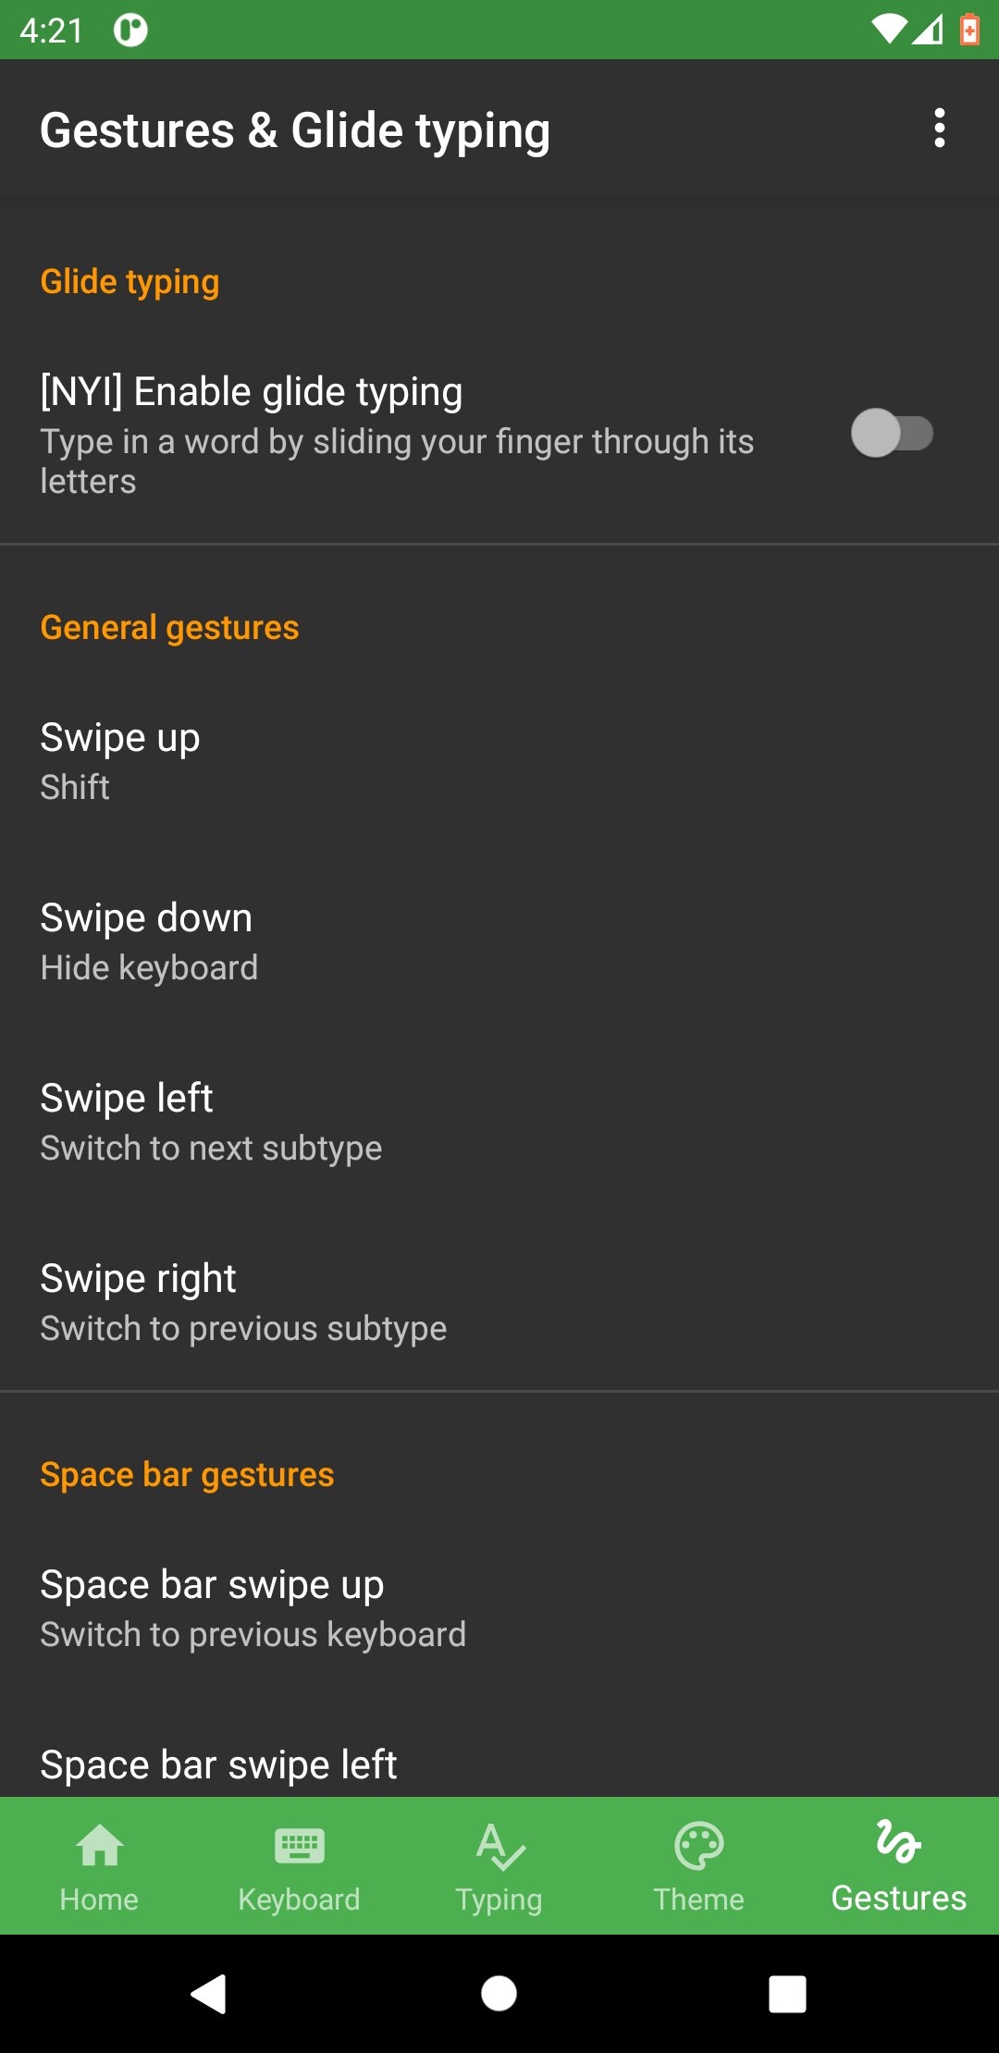Toggle the Enable glide typing switch
The width and height of the screenshot is (999, 2053).
click(892, 433)
